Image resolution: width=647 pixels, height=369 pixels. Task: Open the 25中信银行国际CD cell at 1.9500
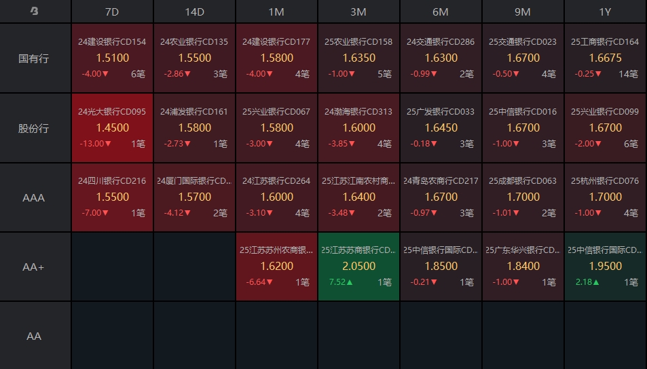[x=606, y=267]
